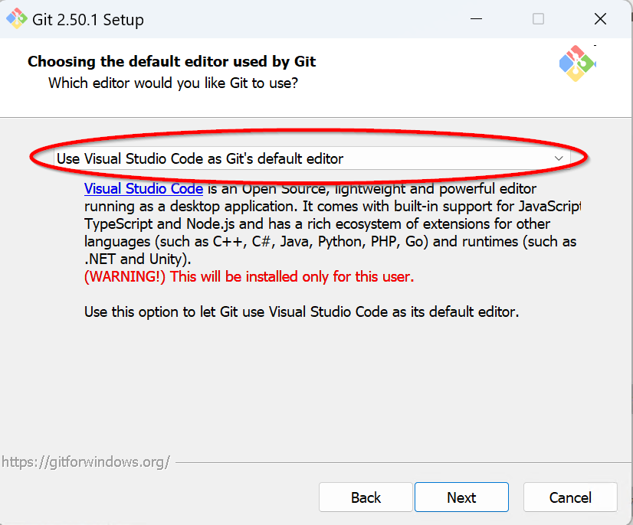Click the maximize control of the Setup window
633x525 pixels.
pyautogui.click(x=538, y=19)
